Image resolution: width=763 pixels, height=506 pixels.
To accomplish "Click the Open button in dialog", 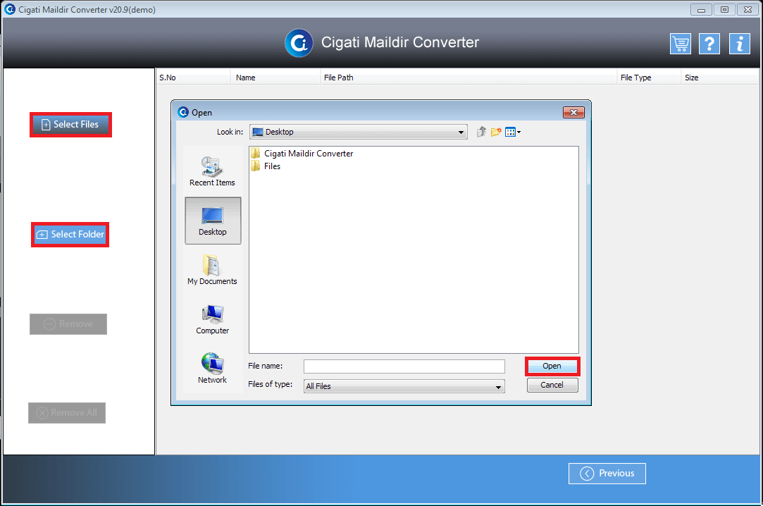I will (x=552, y=366).
